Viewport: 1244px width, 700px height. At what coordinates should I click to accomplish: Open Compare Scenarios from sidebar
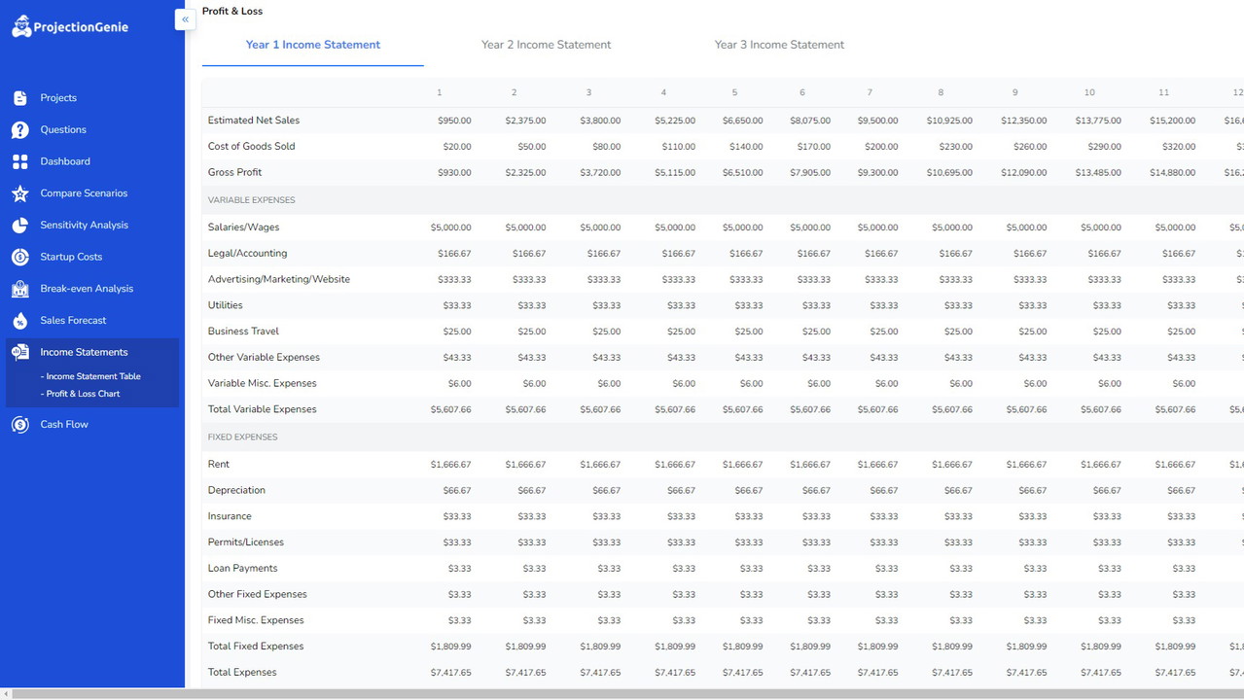point(84,193)
